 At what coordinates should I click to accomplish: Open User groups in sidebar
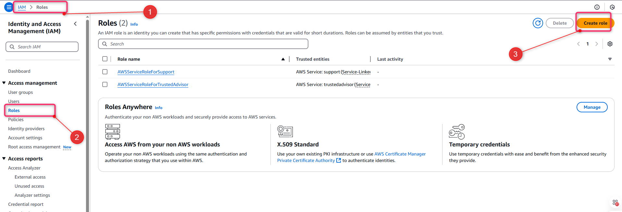[x=20, y=92]
